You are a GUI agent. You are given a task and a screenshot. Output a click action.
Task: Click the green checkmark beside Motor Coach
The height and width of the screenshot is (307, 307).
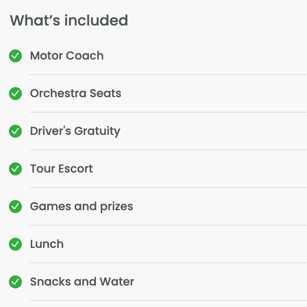(15, 56)
